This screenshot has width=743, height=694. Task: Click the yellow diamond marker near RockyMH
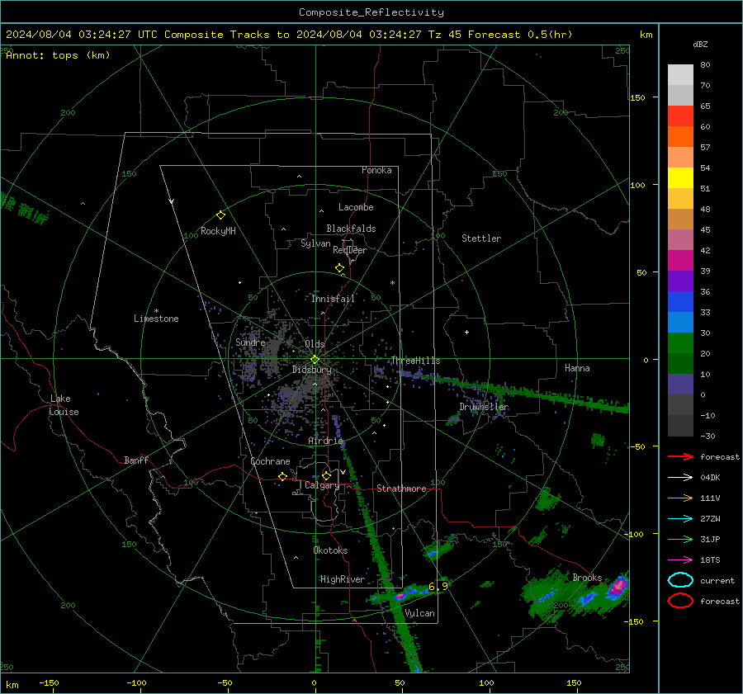(220, 215)
